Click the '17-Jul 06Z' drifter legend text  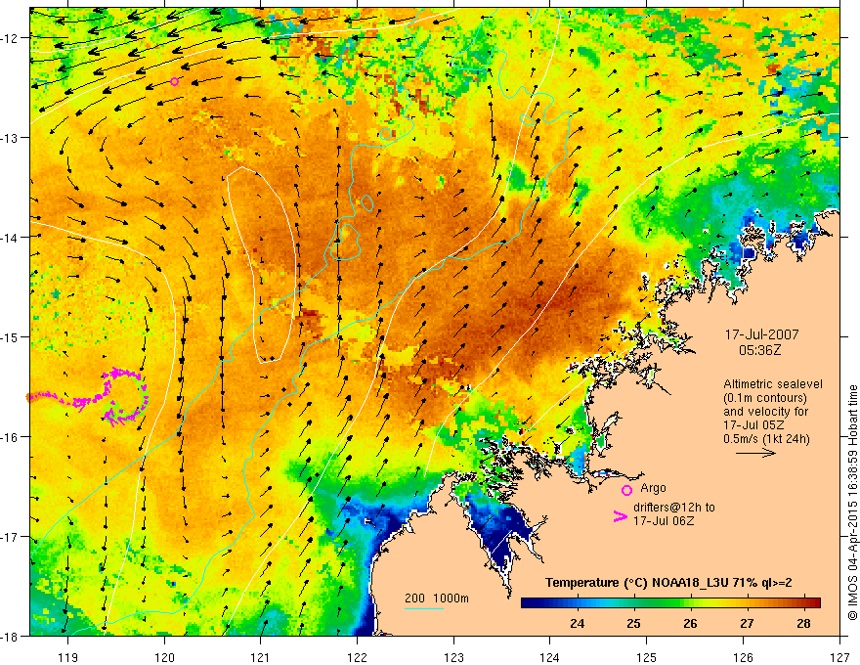click(x=664, y=520)
